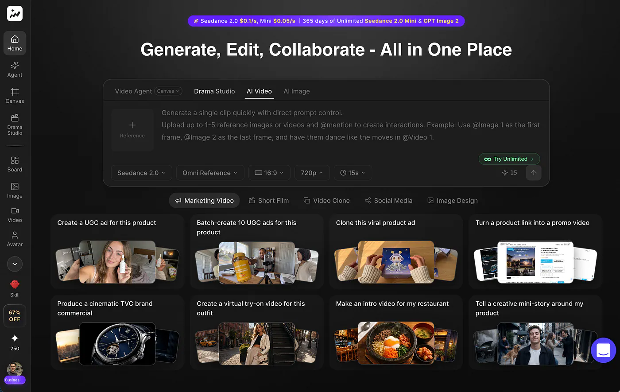Click the Try Unlimited button

tap(509, 159)
